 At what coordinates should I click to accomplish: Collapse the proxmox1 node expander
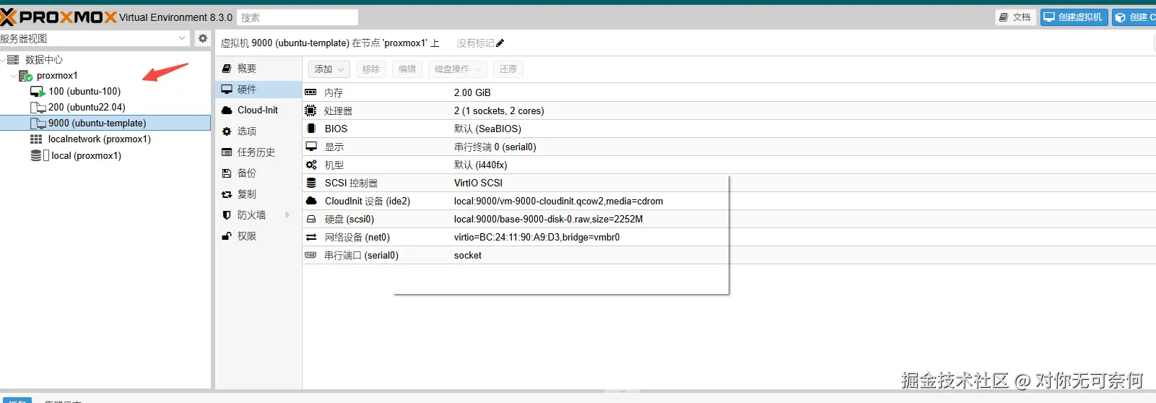tap(14, 76)
